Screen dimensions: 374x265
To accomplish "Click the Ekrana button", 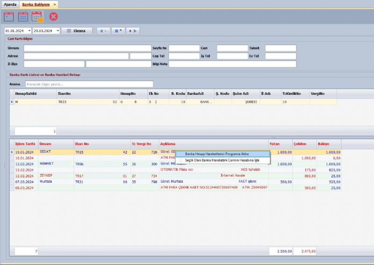I will (77, 31).
